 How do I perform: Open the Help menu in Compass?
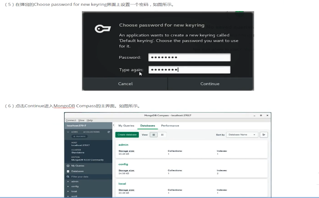tap(90, 120)
